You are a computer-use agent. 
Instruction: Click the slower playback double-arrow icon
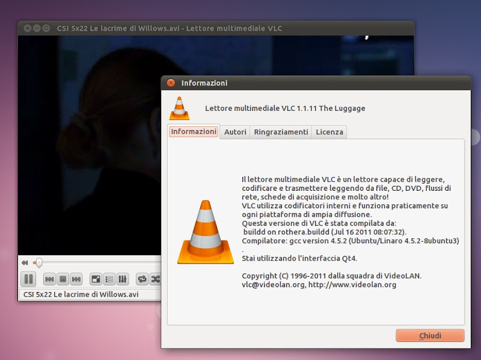[25, 262]
